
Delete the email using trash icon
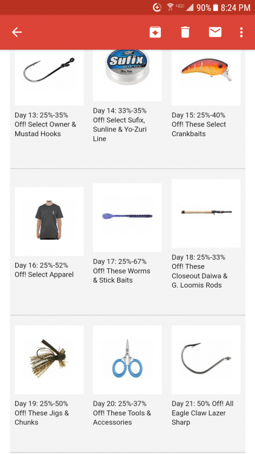[185, 32]
